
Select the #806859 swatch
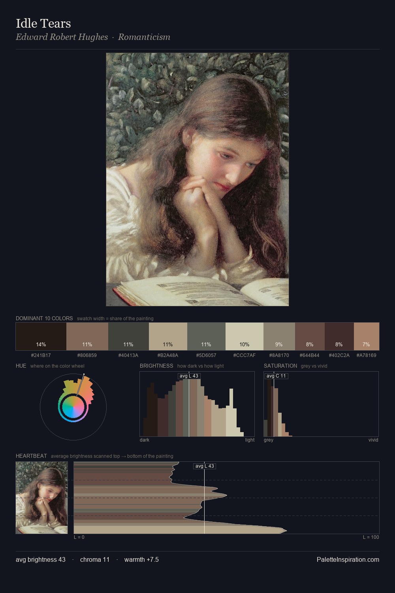(x=87, y=336)
